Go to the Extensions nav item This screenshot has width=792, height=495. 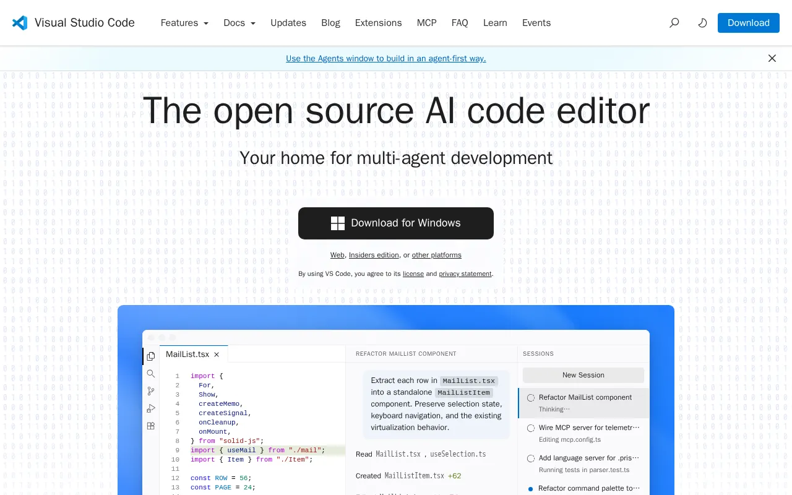click(379, 23)
